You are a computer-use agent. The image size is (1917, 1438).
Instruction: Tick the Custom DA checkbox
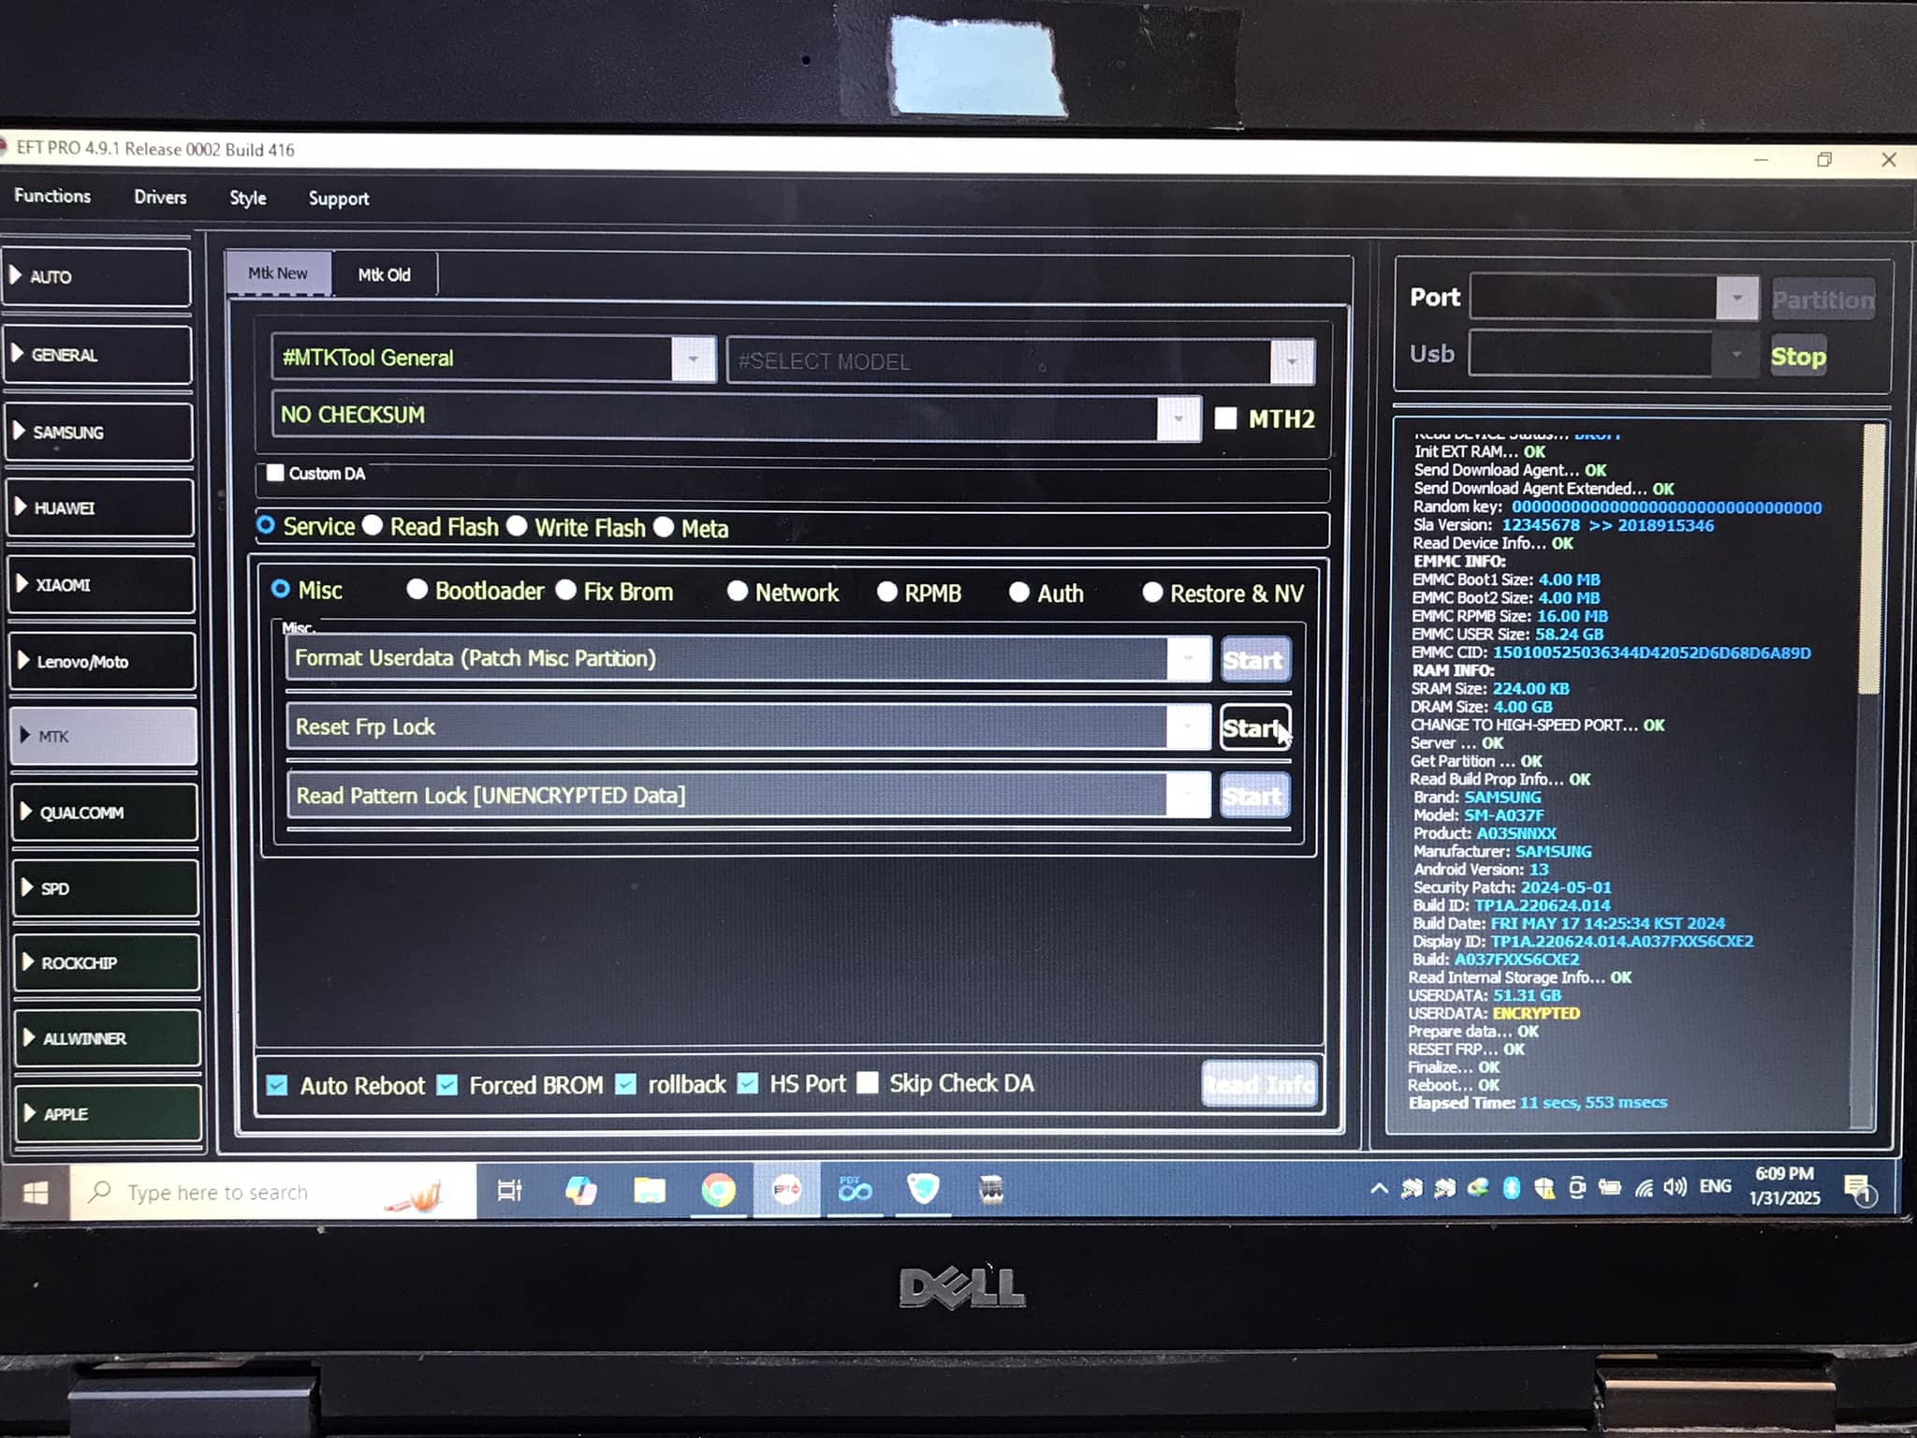coord(275,473)
